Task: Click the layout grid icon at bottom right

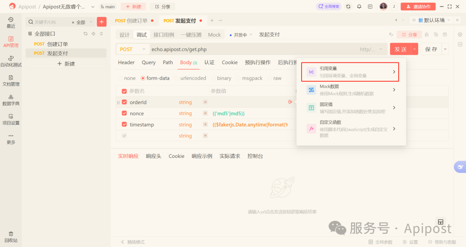Action: 441,222
